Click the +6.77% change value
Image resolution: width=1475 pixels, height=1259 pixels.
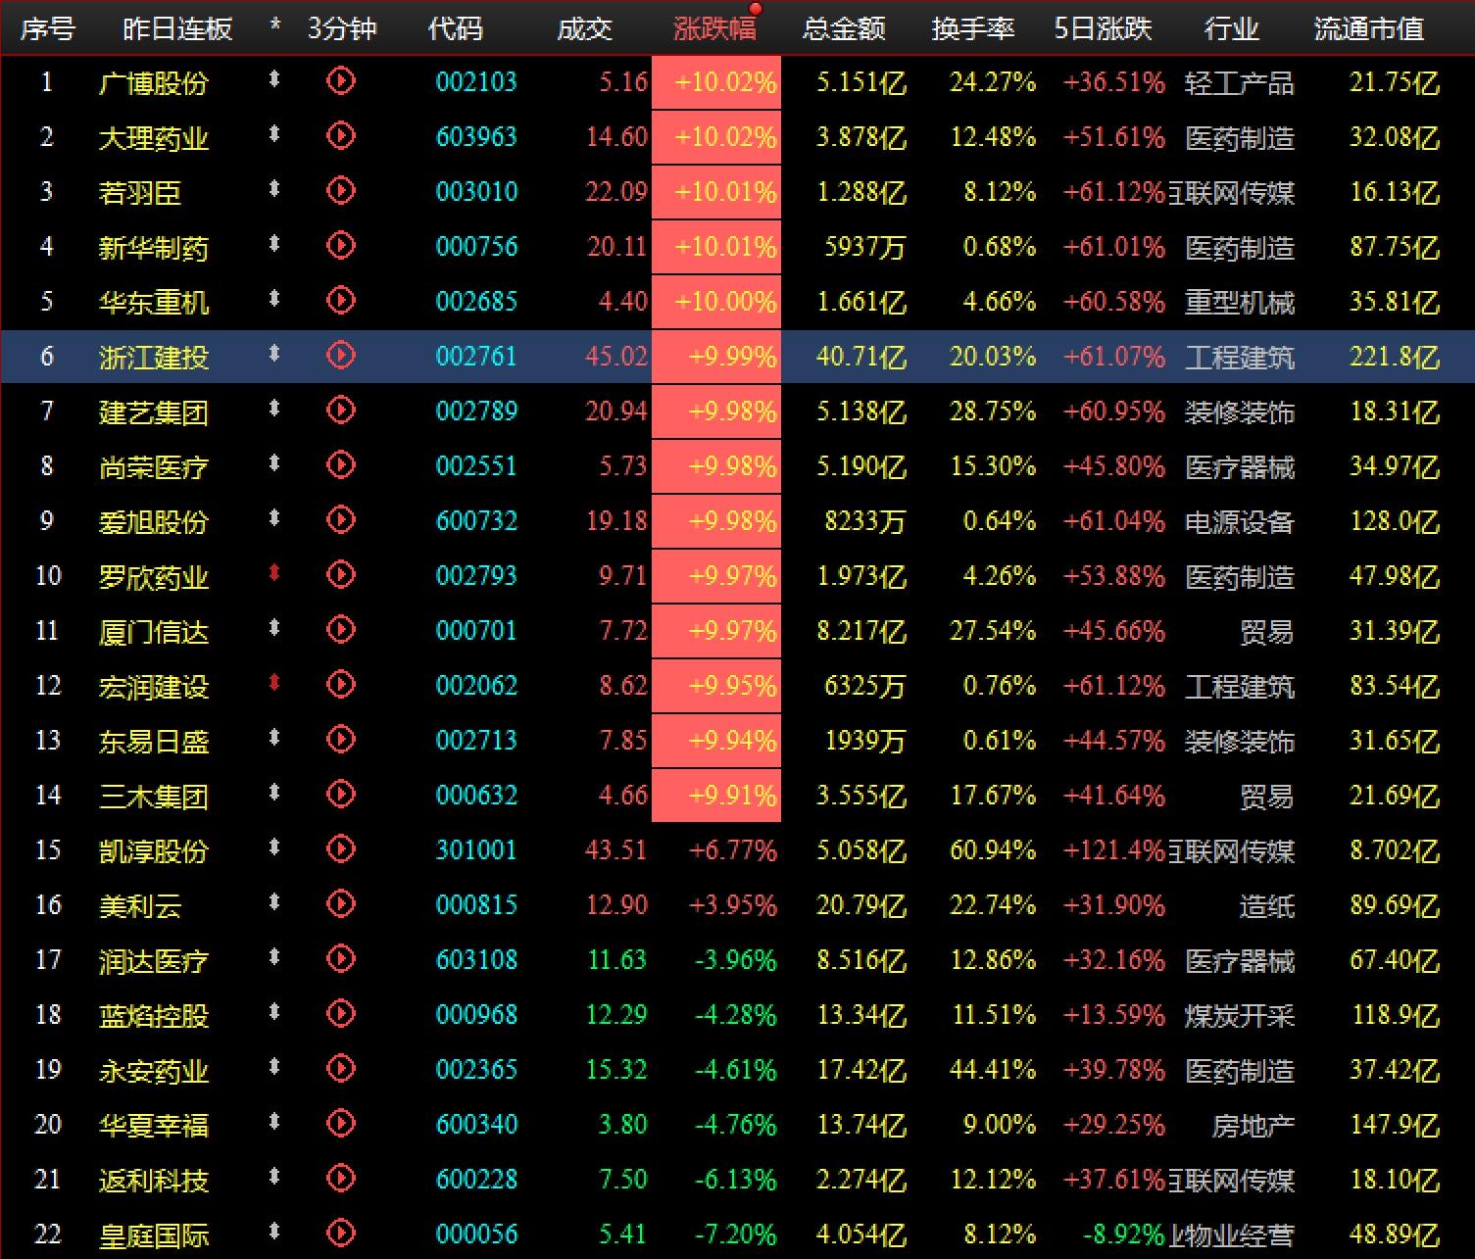click(x=733, y=849)
